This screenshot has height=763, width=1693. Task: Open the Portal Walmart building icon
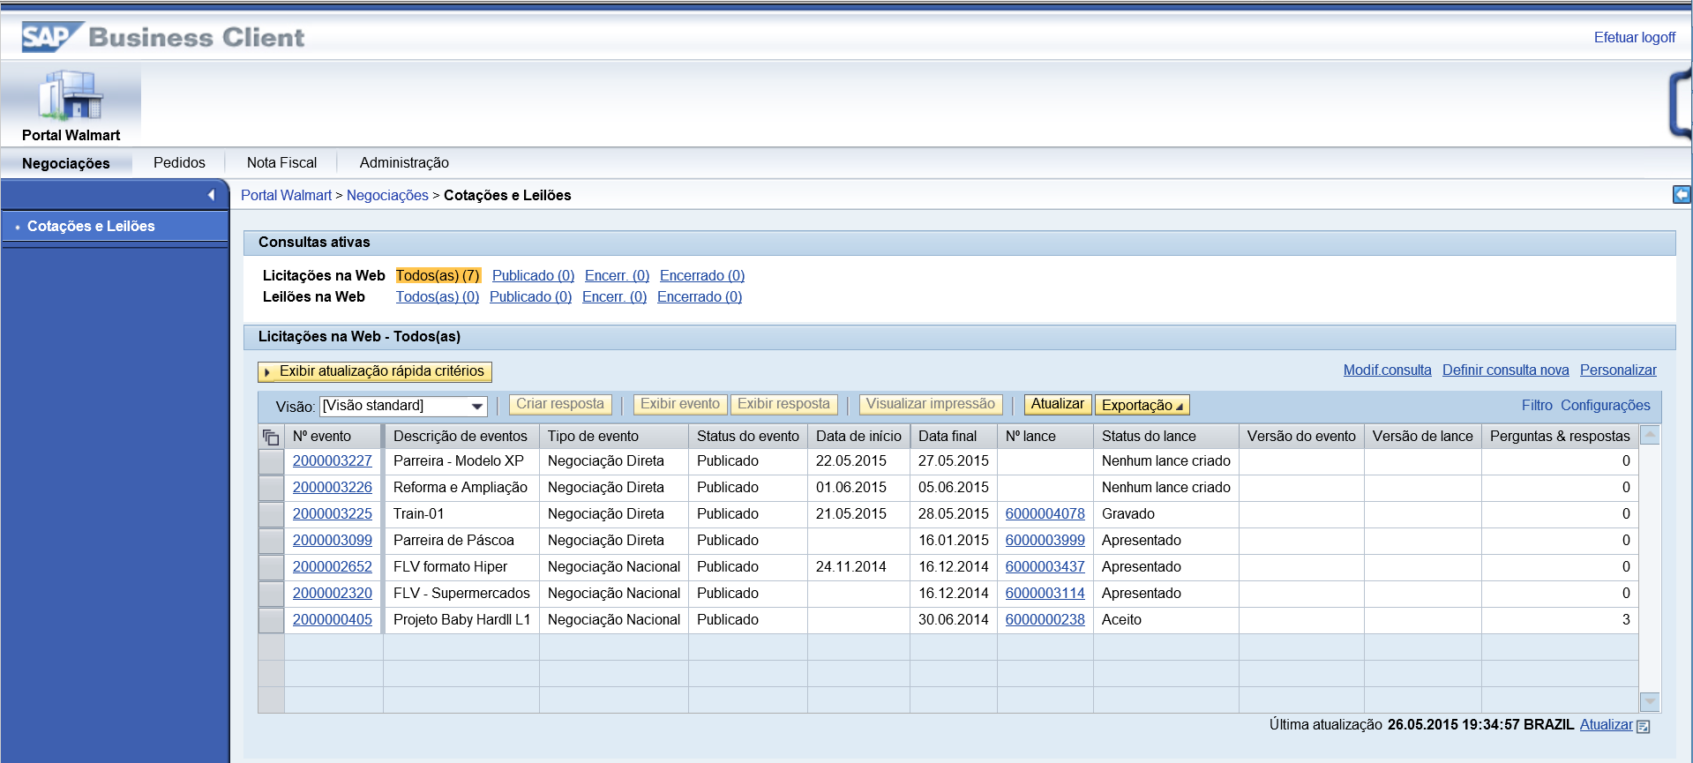[71, 95]
